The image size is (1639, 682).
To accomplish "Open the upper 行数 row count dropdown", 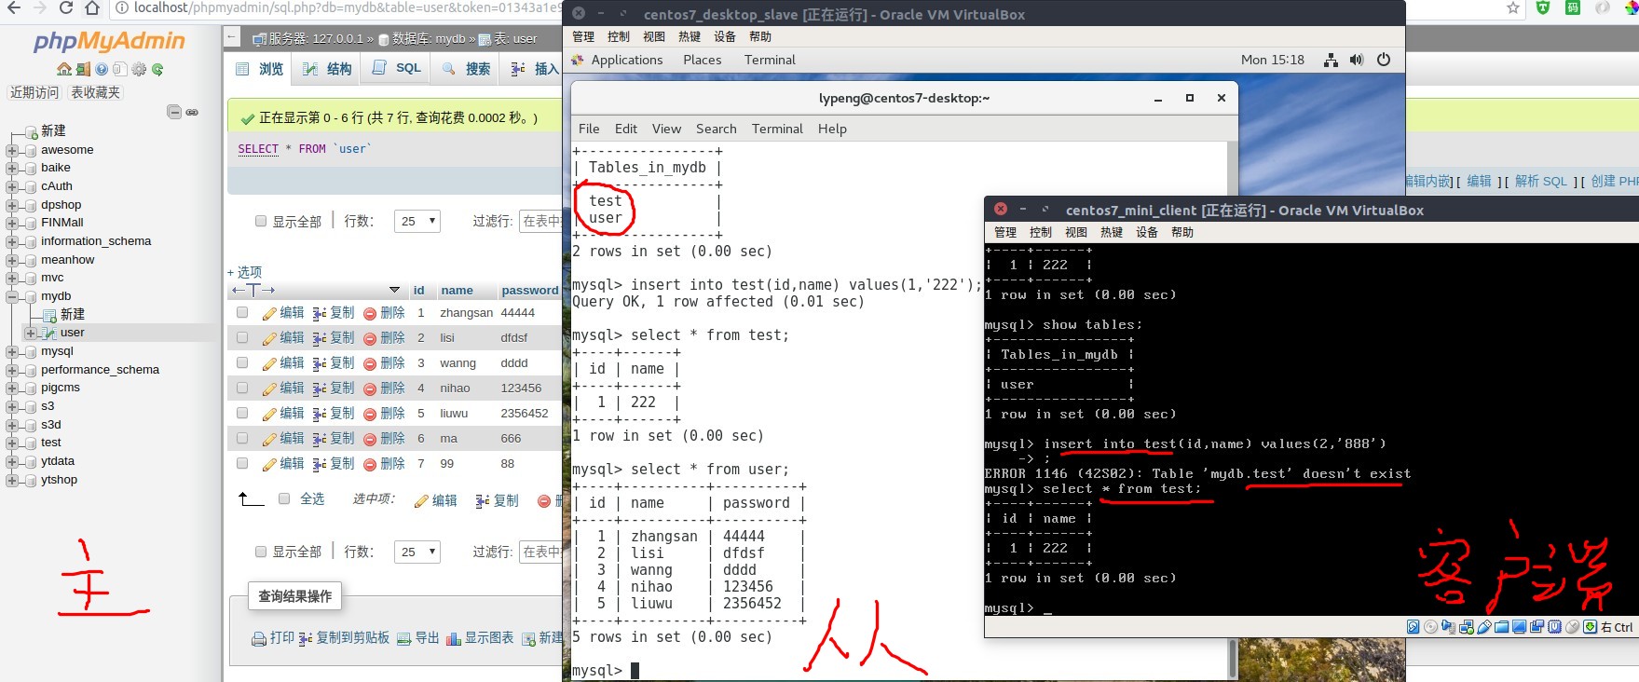I will coord(418,221).
